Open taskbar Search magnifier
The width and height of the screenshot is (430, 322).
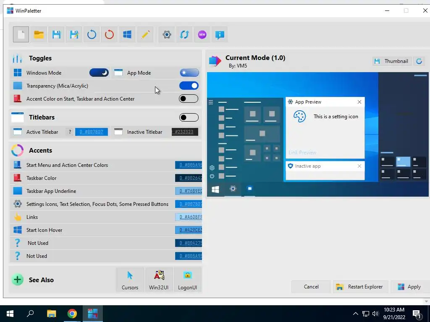click(30, 314)
